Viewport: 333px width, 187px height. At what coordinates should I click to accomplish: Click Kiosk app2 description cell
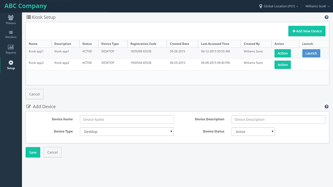(x=61, y=63)
